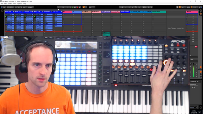Launch the Drone F#1 clip
Viewport: 203px width, 114px height.
tap(44, 23)
